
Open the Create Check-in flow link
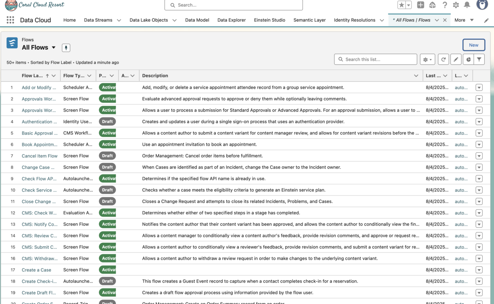click(x=39, y=281)
